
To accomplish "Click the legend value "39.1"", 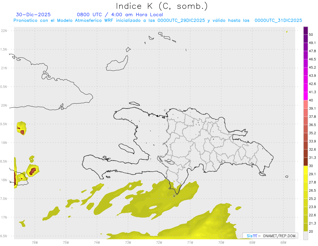I will tap(312, 108).
